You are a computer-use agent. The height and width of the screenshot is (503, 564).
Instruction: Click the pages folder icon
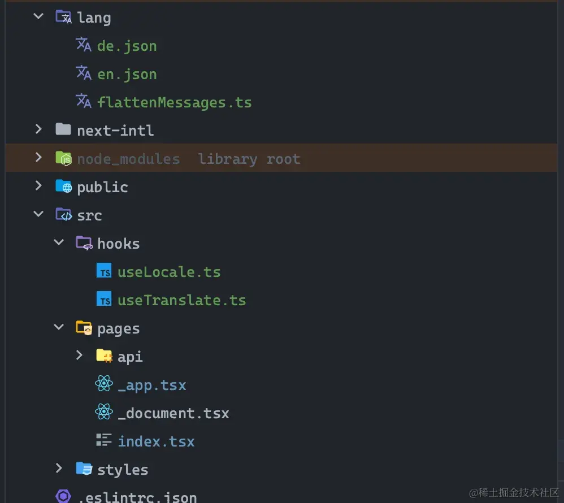[84, 328]
